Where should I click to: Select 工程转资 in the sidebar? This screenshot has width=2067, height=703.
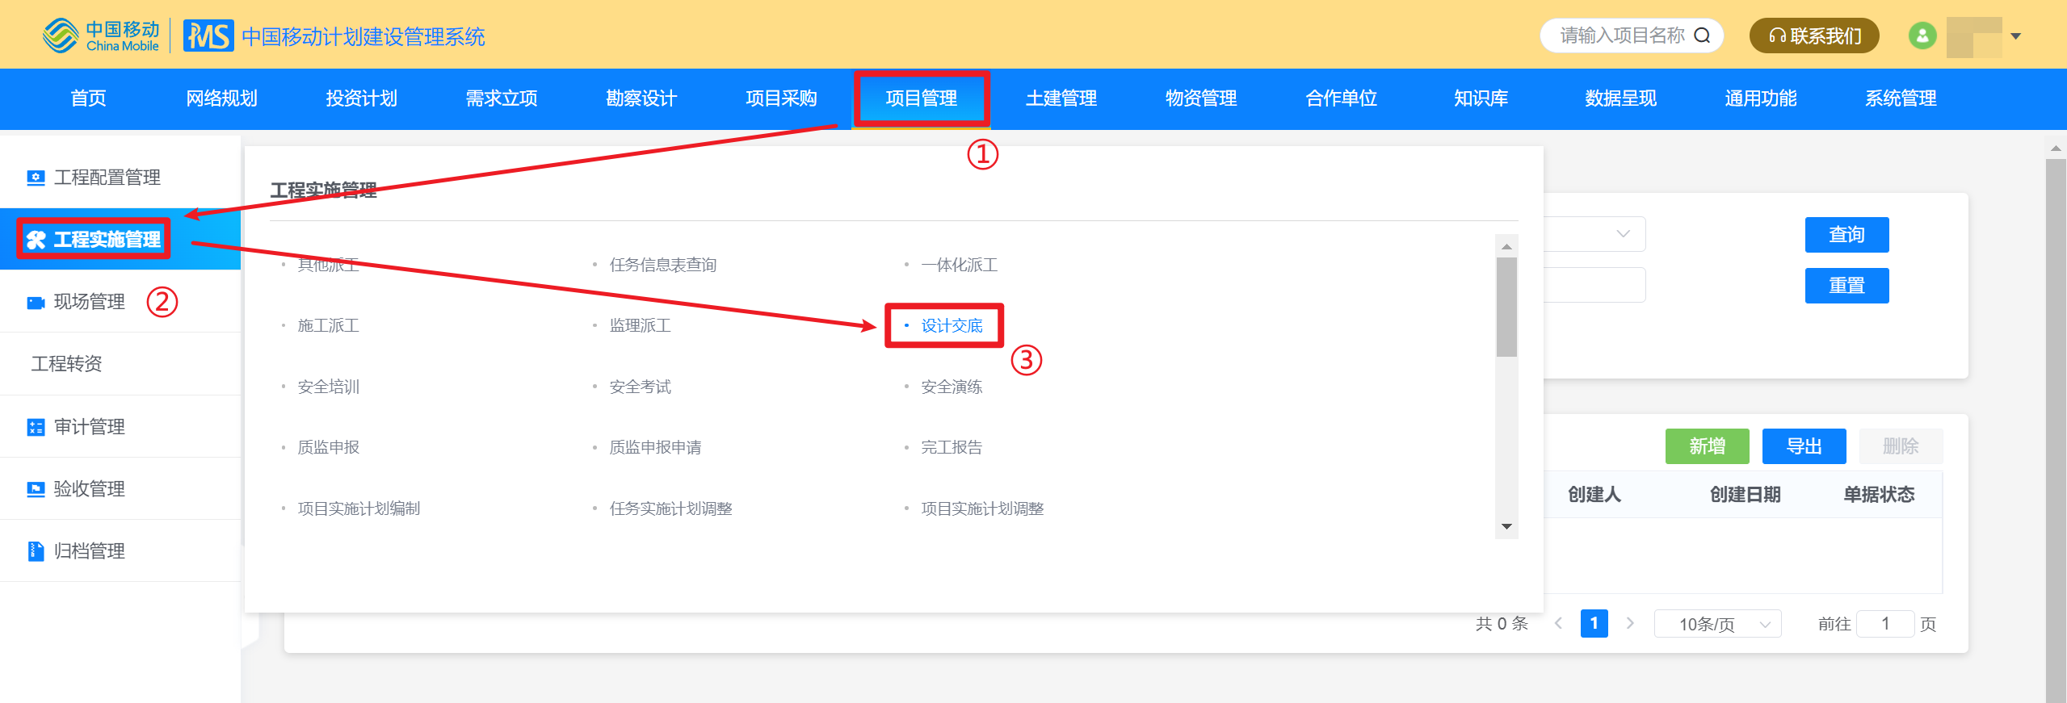coord(66,364)
